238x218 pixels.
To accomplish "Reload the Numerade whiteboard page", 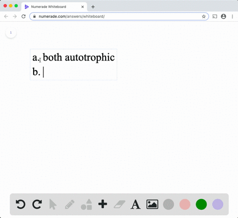I will tap(23, 16).
